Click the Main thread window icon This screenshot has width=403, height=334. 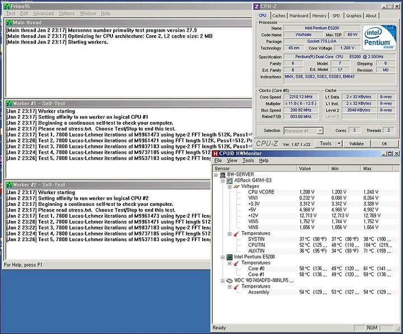(10, 22)
